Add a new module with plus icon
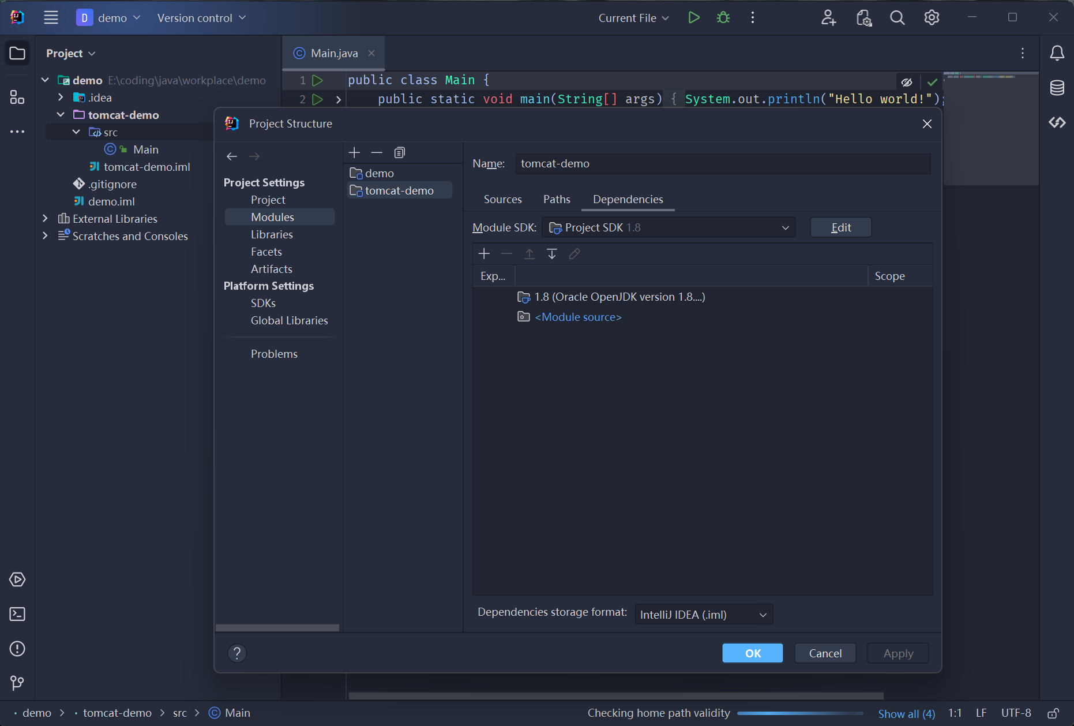The image size is (1074, 726). pyautogui.click(x=354, y=152)
